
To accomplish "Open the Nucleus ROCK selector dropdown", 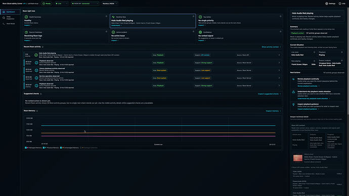I will (110, 4).
